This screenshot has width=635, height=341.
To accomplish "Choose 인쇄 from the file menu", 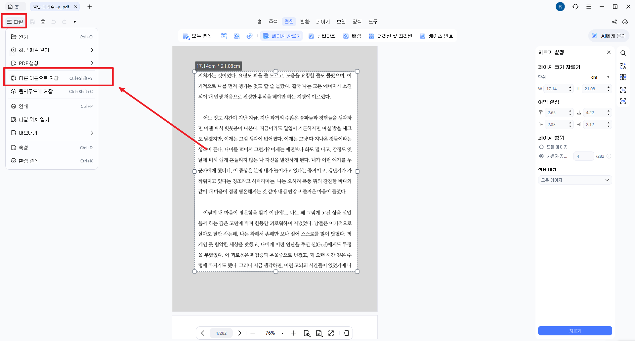I will tap(52, 106).
